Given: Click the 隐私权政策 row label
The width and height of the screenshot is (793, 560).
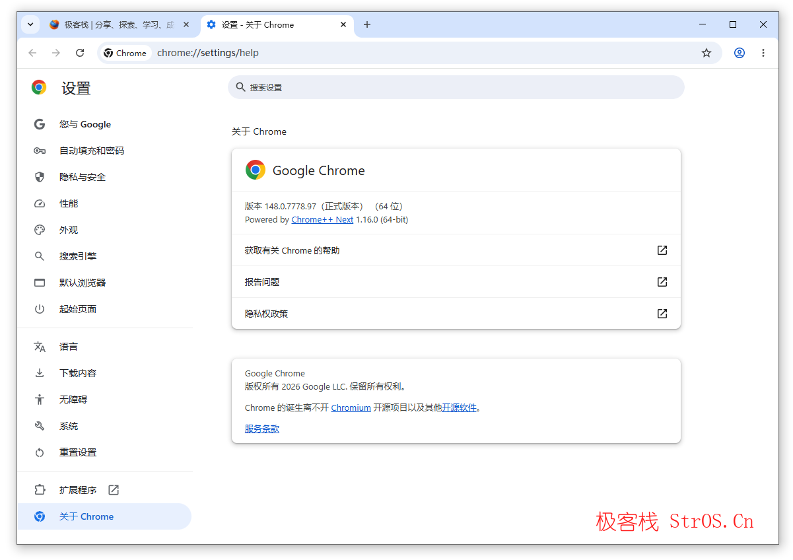Looking at the screenshot, I should [x=267, y=314].
